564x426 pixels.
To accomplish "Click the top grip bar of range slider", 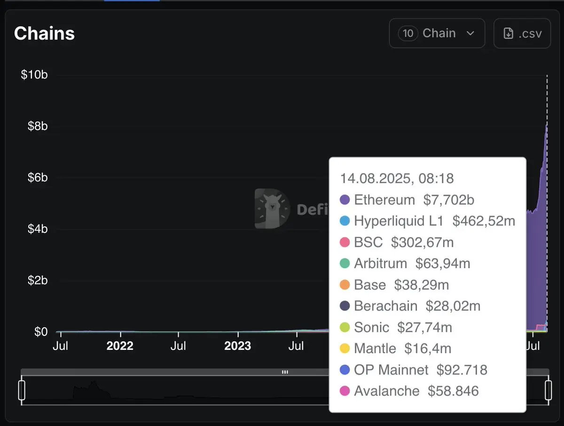I will click(285, 372).
